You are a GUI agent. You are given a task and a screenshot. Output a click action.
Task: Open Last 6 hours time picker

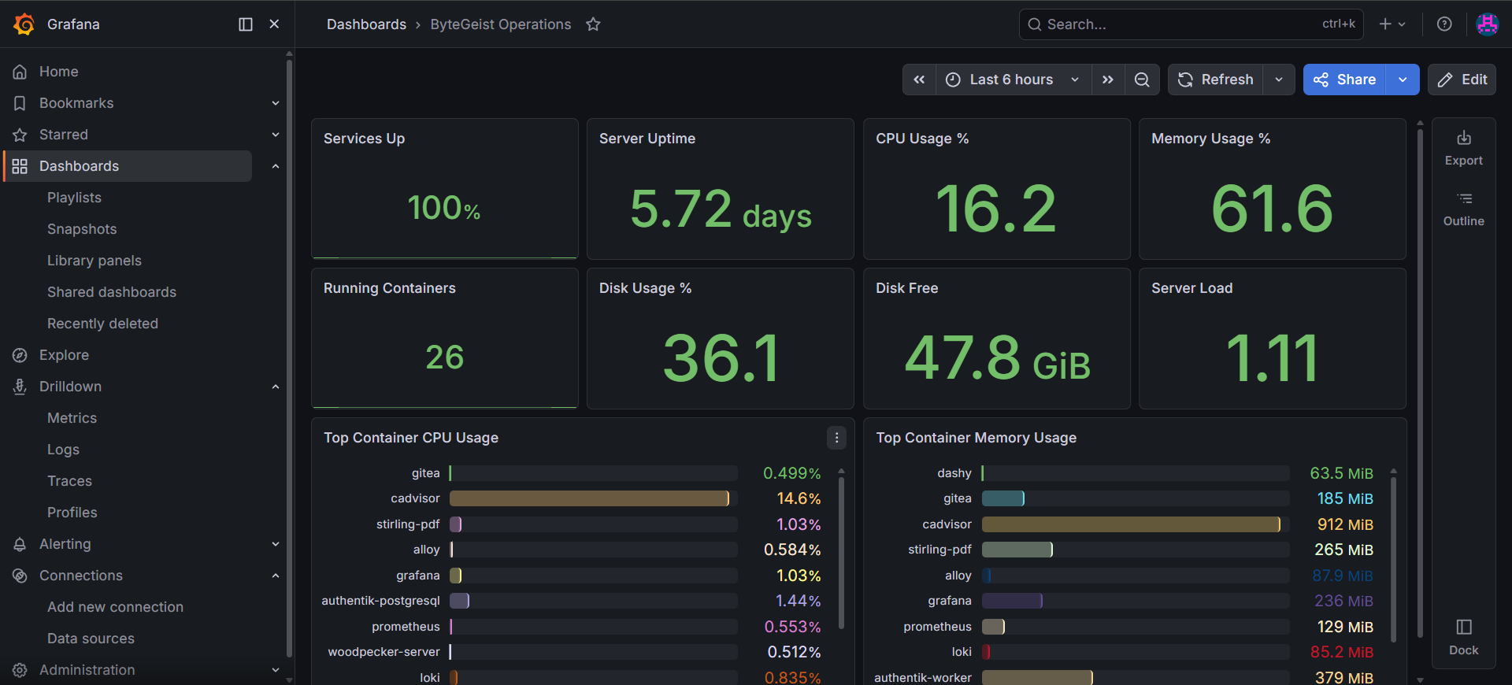pyautogui.click(x=1014, y=80)
